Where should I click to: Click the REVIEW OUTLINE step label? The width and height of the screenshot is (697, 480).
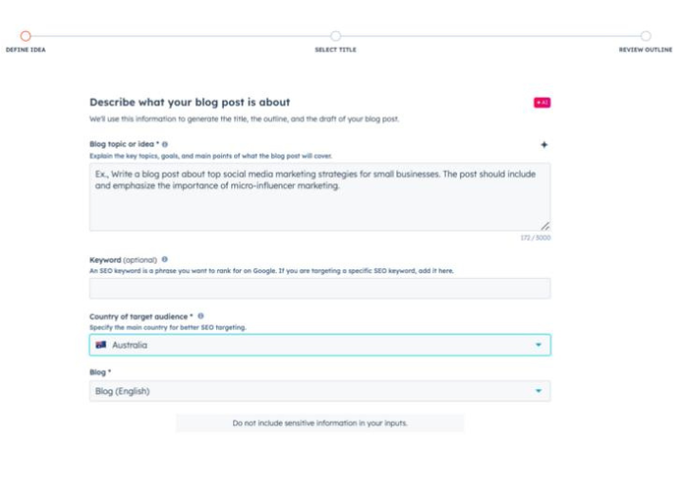pyautogui.click(x=645, y=49)
